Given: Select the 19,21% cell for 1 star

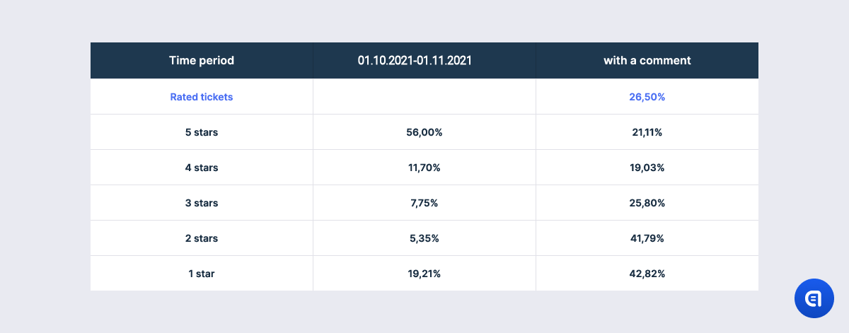Looking at the screenshot, I should tap(424, 274).
